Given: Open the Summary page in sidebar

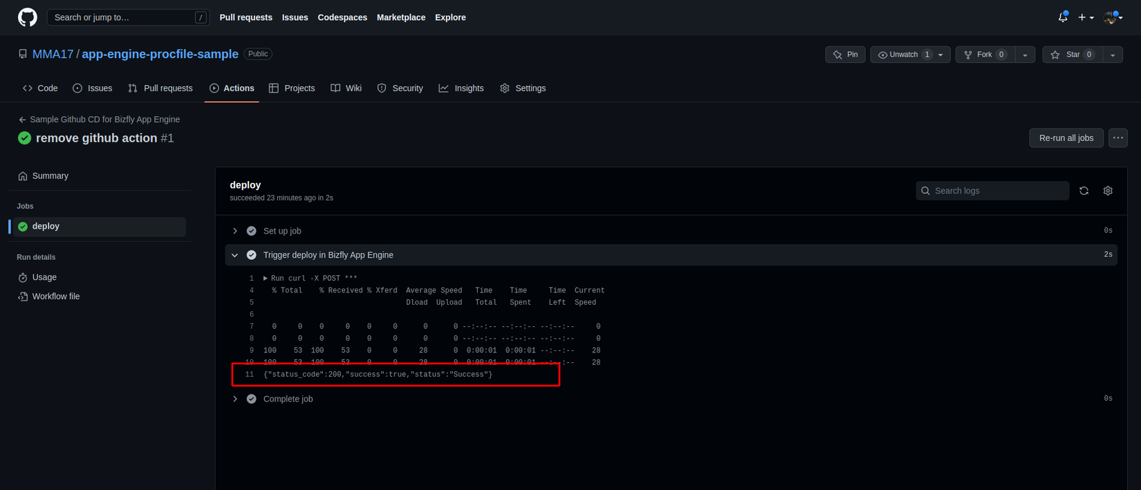Looking at the screenshot, I should (x=50, y=176).
